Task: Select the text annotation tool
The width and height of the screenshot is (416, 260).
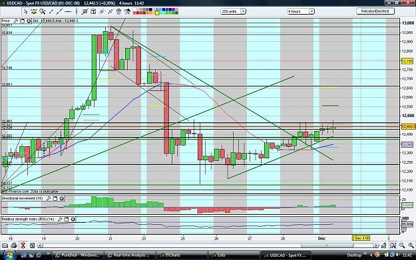Action: tap(93, 11)
